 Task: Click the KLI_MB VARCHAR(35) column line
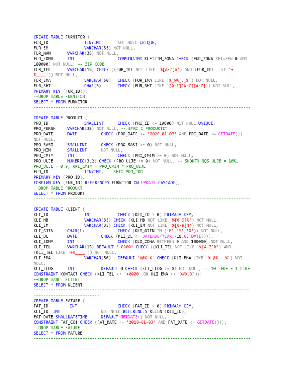[126, 220]
